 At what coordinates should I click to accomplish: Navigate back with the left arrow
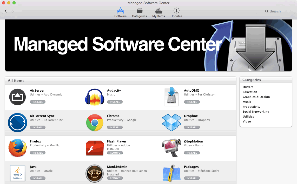click(6, 11)
